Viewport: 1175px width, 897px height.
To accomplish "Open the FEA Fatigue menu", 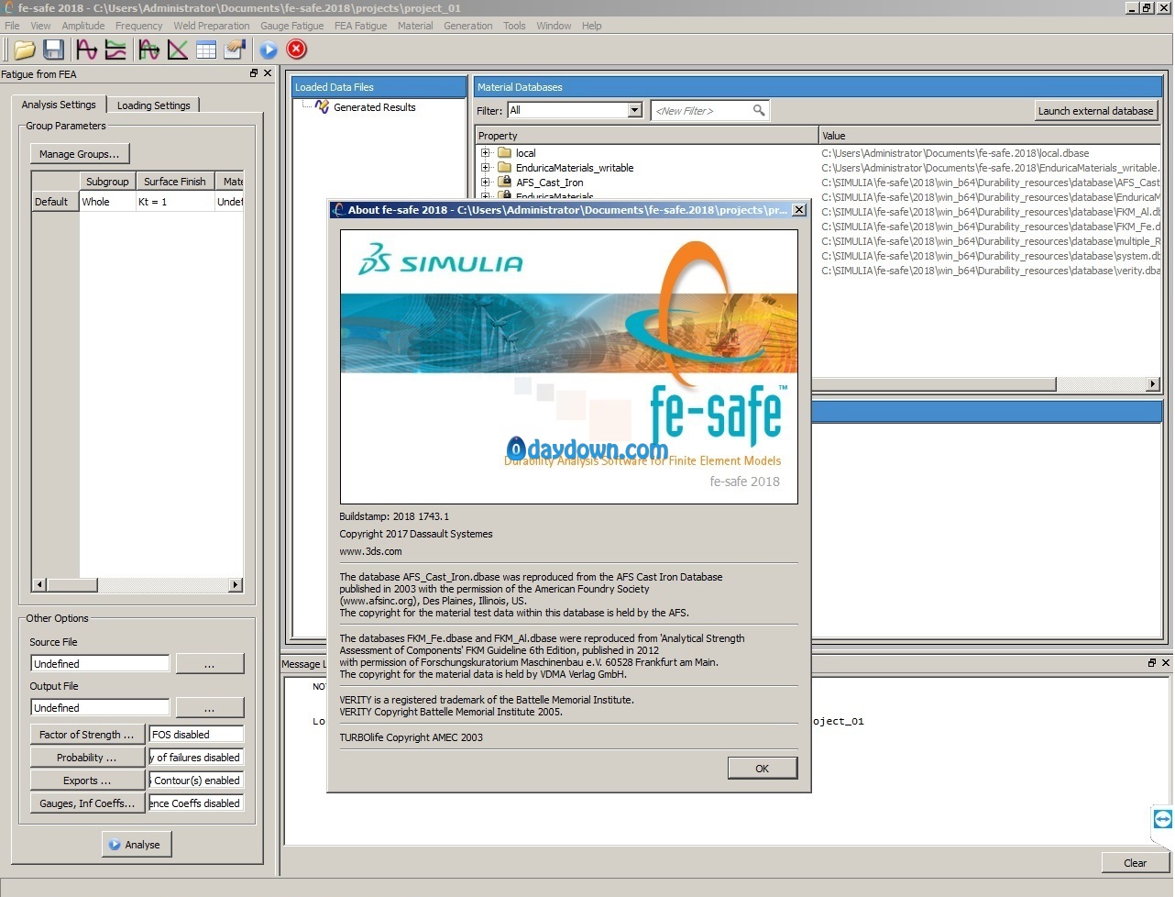I will 361,26.
